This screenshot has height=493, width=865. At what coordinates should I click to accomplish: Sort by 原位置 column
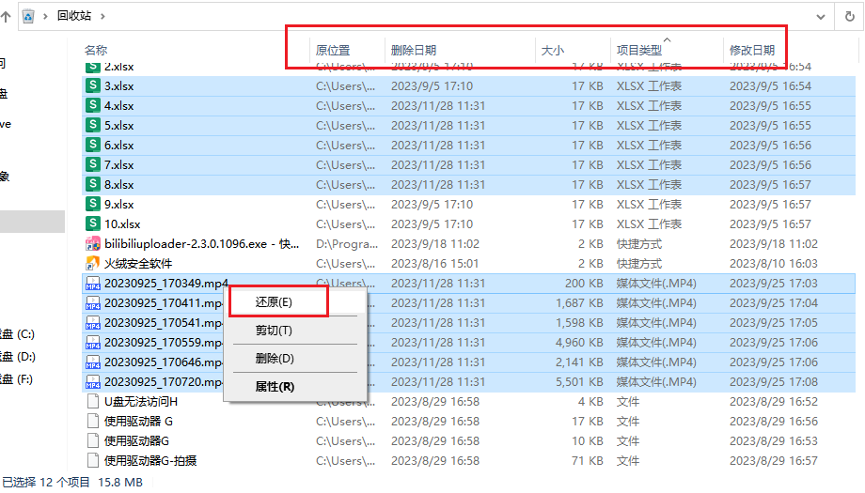tap(333, 50)
